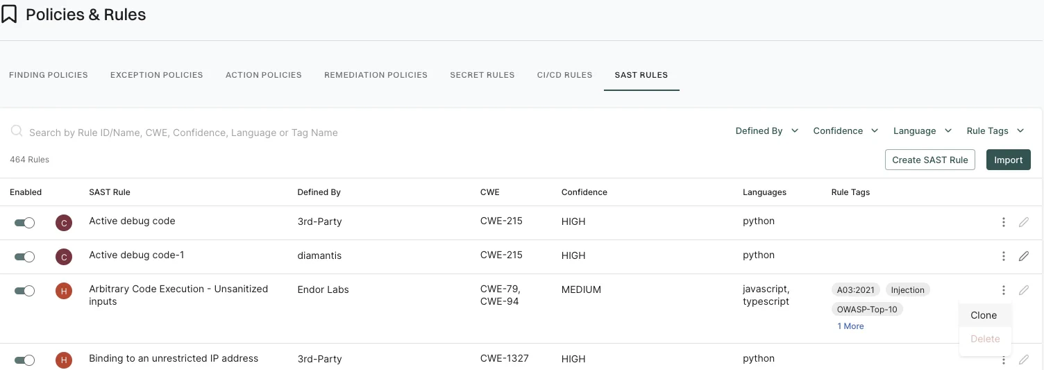Expand the Rule Tags filter dropdown
Image resolution: width=1044 pixels, height=370 pixels.
[995, 131]
